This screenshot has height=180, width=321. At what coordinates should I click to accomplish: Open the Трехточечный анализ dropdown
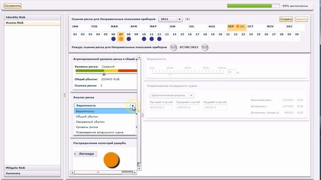point(172,95)
